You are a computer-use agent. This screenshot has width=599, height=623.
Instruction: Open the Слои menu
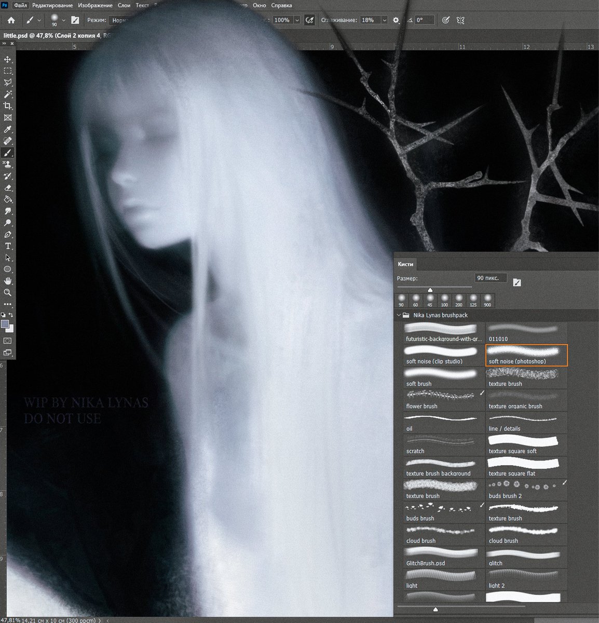[124, 5]
